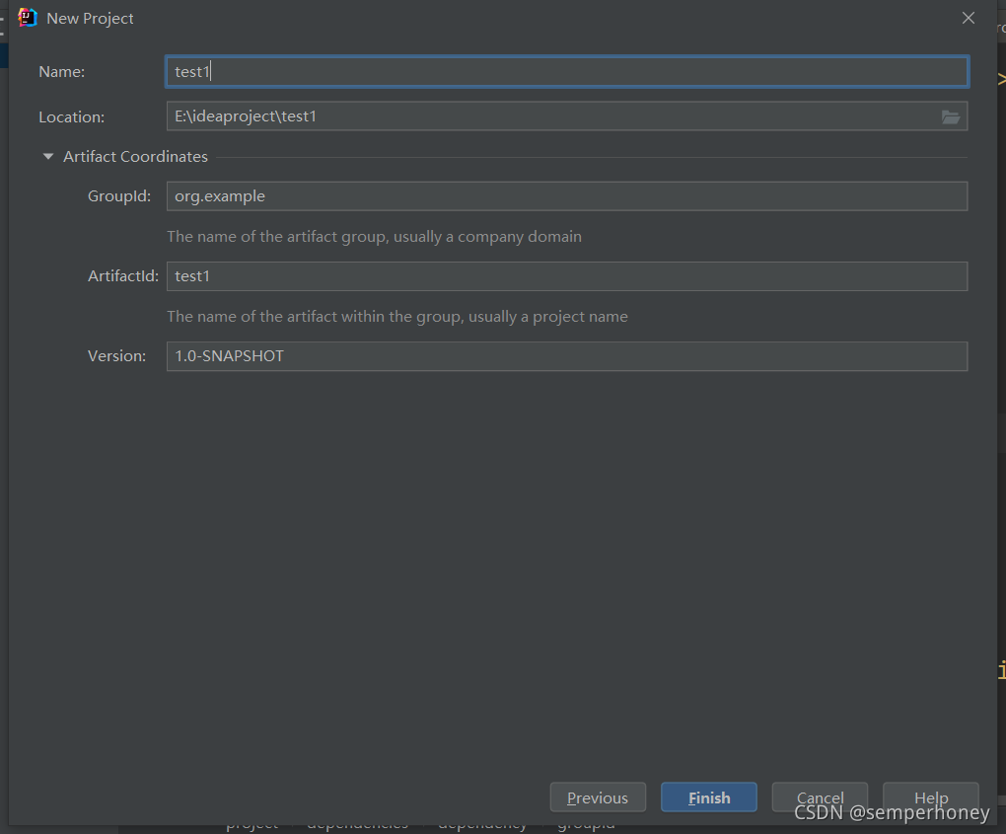The image size is (1006, 834).
Task: Click the Artifact Coordinates heading text
Action: coord(135,157)
